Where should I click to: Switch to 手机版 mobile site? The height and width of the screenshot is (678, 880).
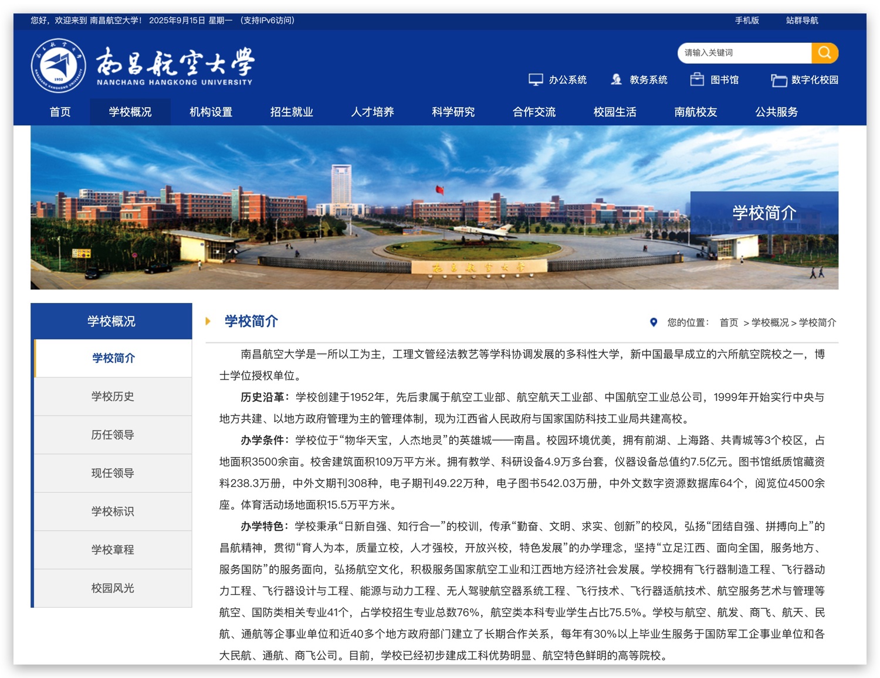(747, 21)
